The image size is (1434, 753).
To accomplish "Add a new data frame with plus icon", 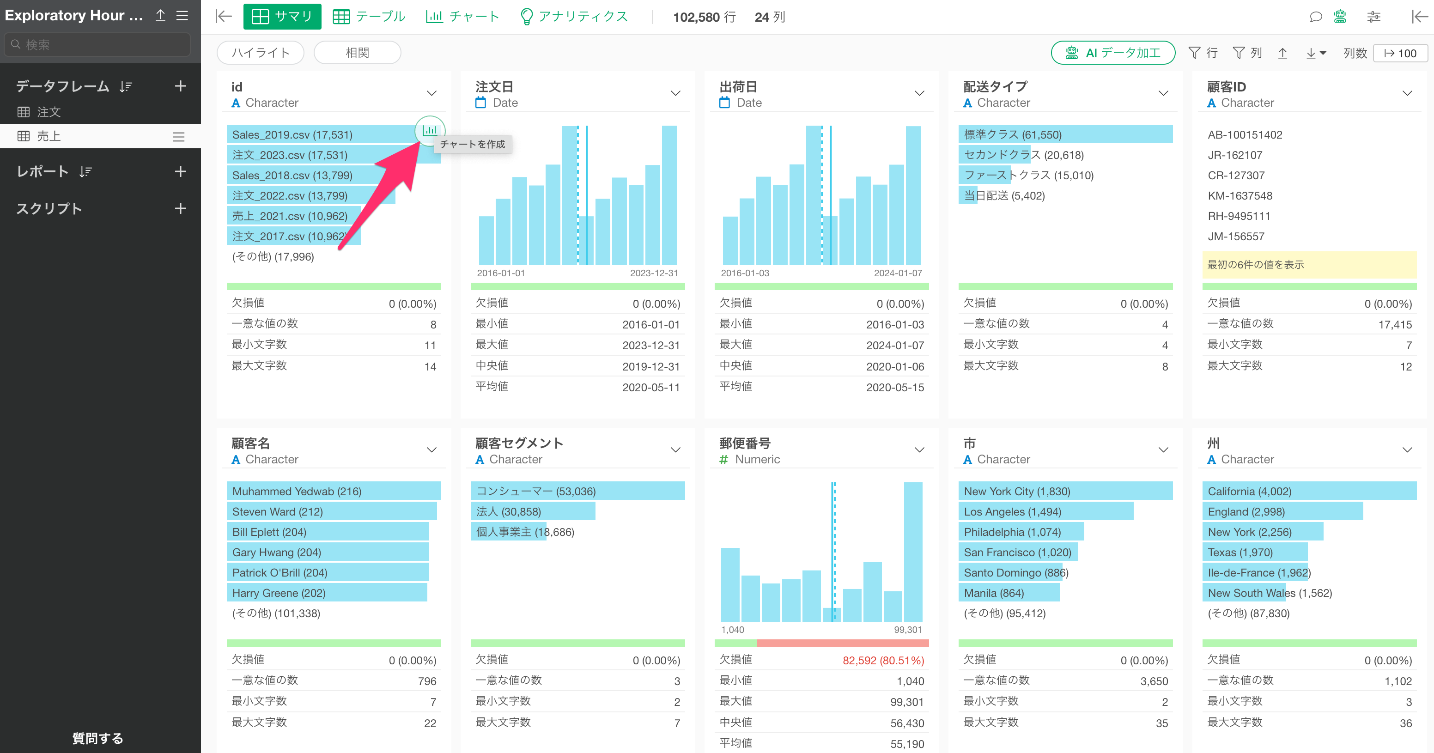I will (x=180, y=86).
